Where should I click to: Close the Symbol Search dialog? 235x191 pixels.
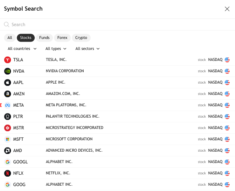pyautogui.click(x=227, y=9)
